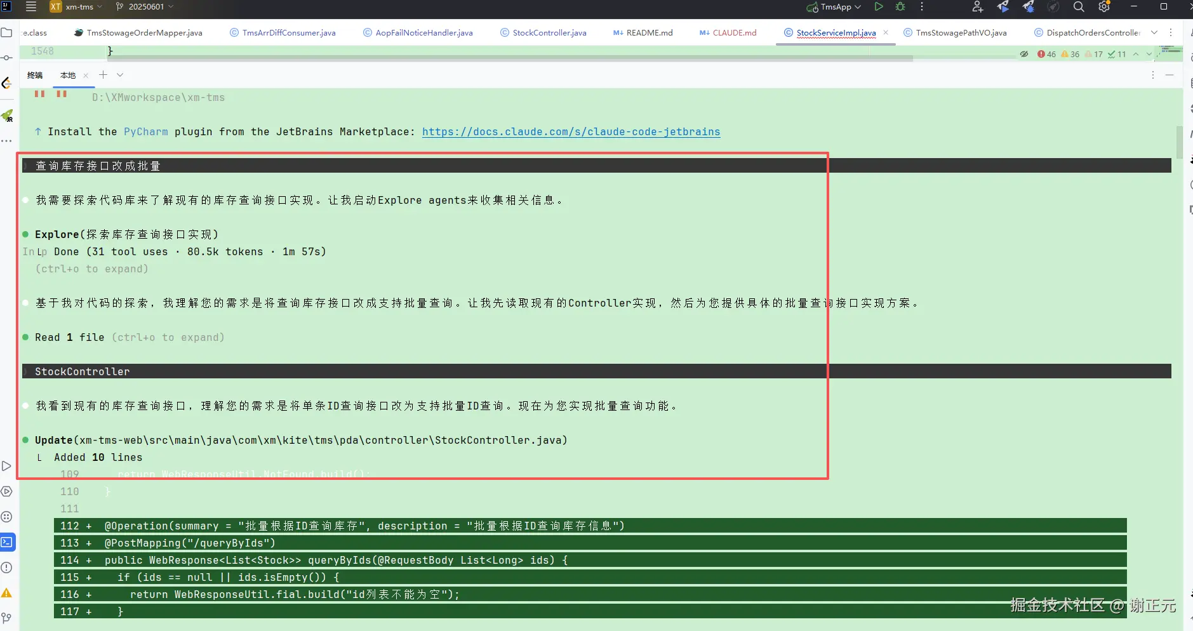Debug with JRebel rocket-bug icon
1193x631 pixels.
[1029, 7]
